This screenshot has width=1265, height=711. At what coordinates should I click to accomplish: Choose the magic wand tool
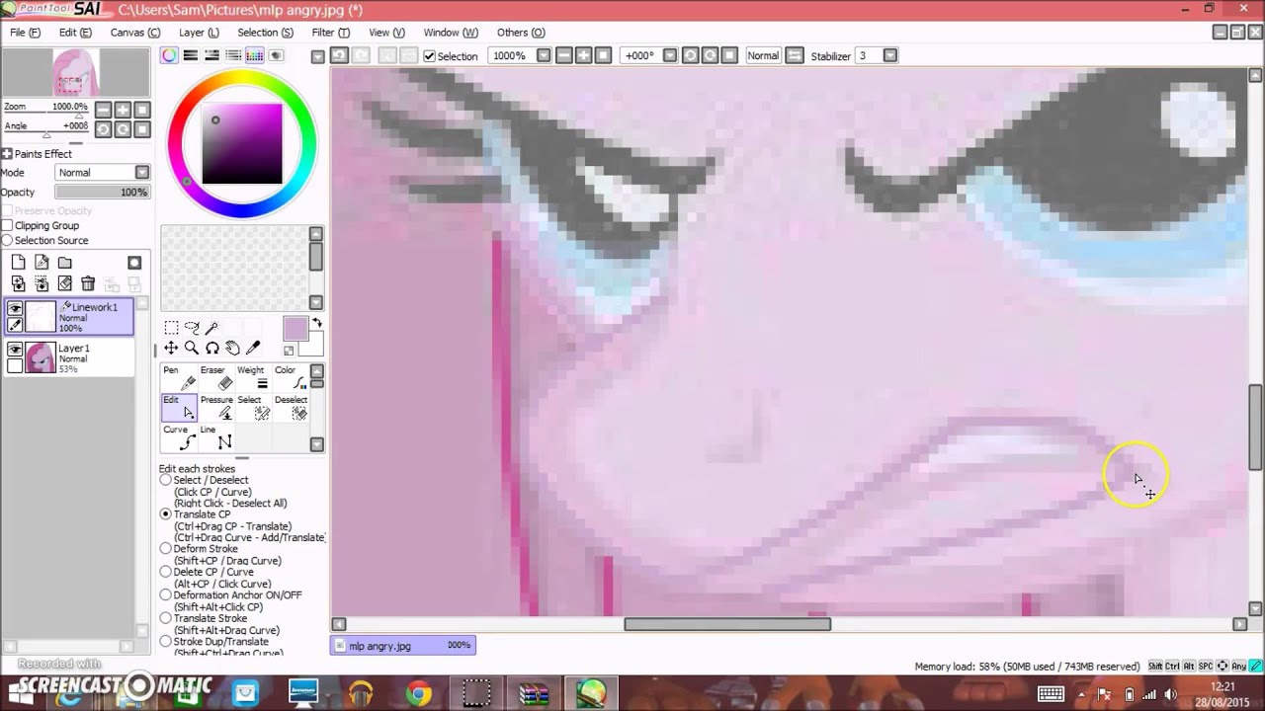pos(211,328)
